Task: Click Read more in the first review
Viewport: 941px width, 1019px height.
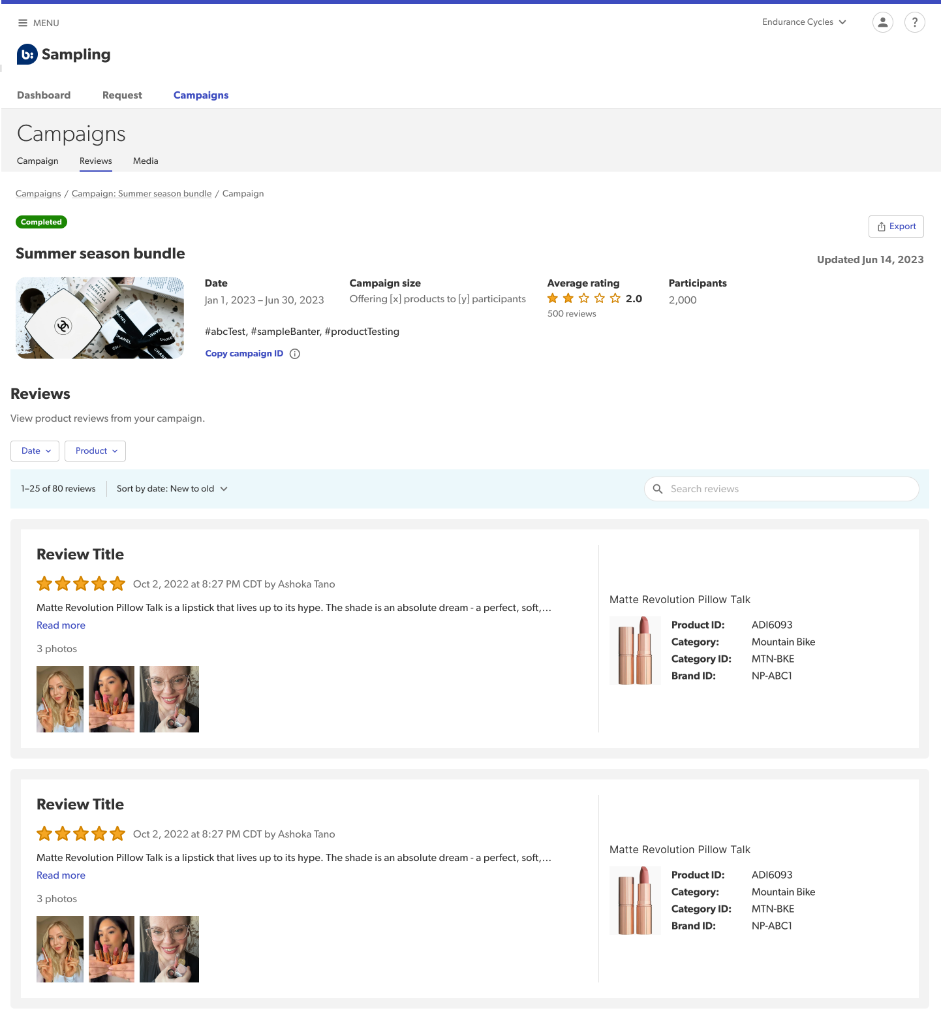Action: coord(61,625)
